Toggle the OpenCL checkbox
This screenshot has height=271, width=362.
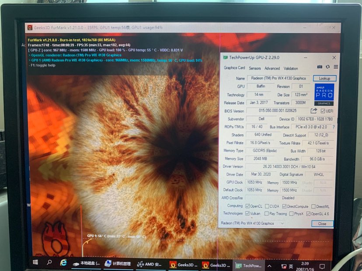tap(247, 206)
